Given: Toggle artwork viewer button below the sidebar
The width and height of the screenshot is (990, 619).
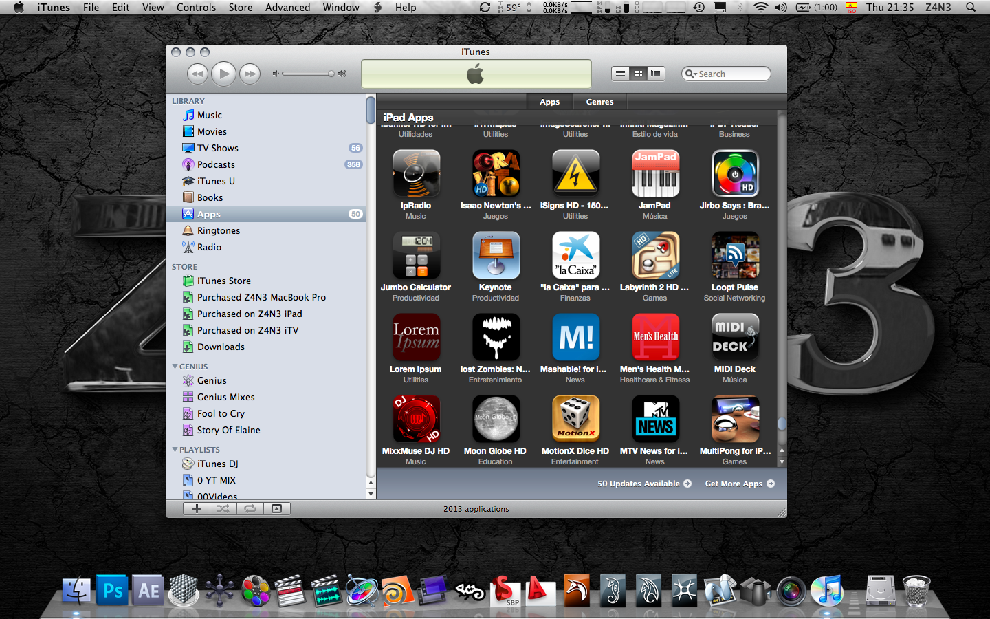Looking at the screenshot, I should [x=276, y=508].
